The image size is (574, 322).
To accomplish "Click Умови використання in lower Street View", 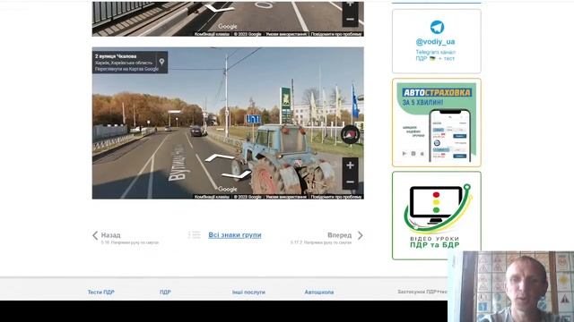I will (x=286, y=197).
